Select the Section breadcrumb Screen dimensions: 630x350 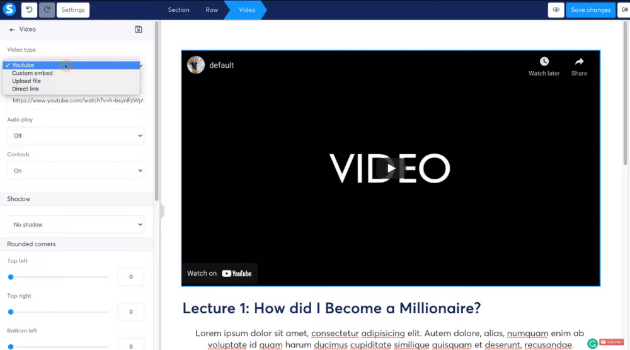pos(178,9)
